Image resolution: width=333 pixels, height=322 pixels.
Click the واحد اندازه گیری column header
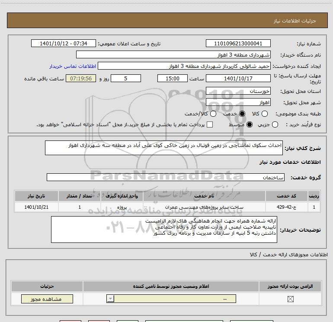coord(122,196)
